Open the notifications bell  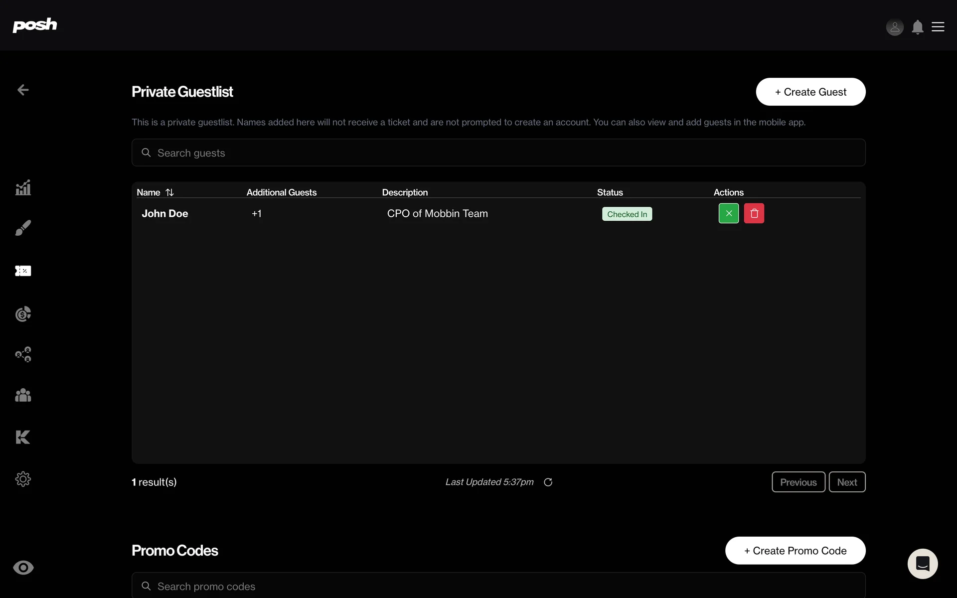pos(918,27)
